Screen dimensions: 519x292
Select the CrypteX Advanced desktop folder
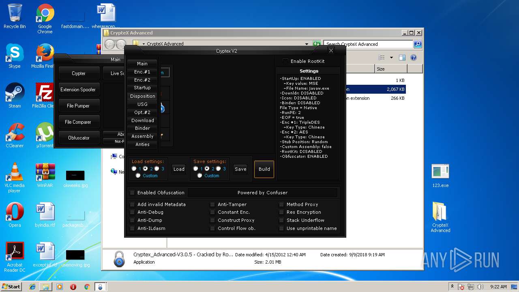[440, 217]
